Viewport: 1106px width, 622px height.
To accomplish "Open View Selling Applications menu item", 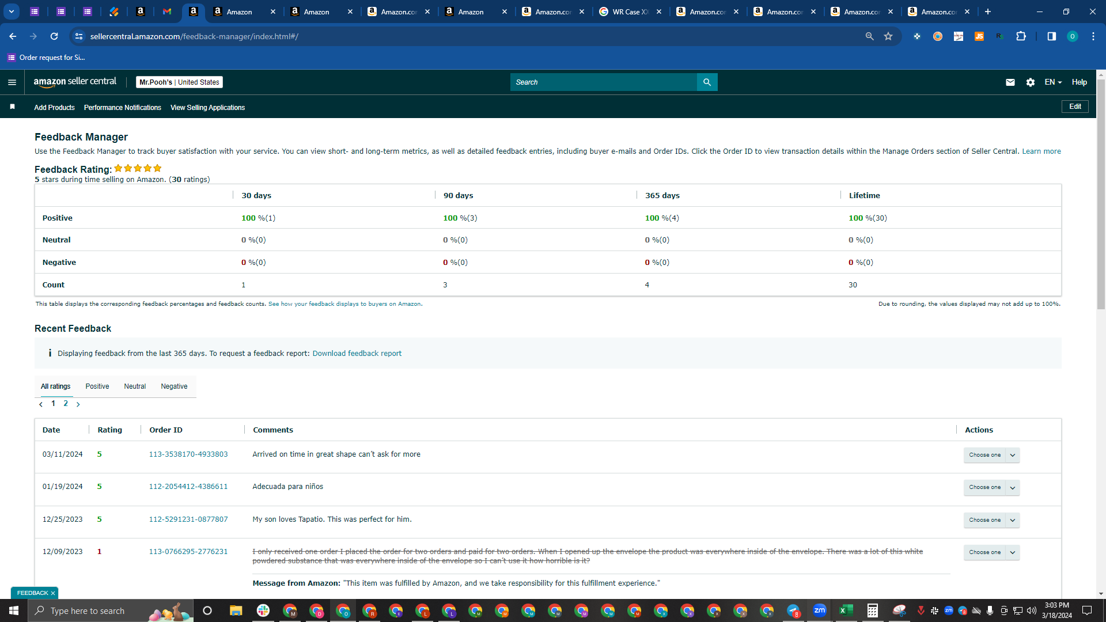I will tap(207, 108).
